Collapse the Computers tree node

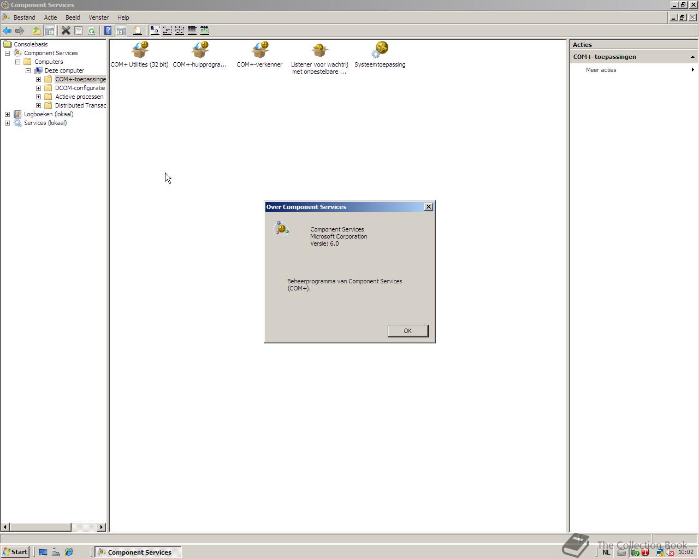[x=18, y=62]
